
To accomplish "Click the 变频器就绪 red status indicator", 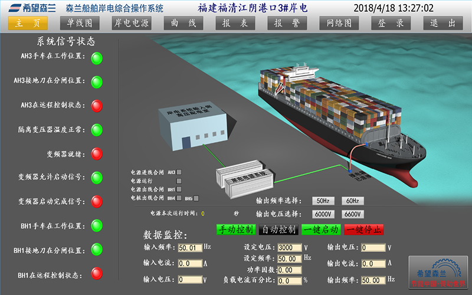I will click(97, 153).
